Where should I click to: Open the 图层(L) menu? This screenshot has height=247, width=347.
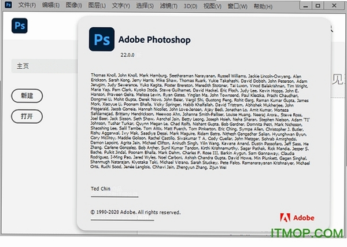click(97, 5)
